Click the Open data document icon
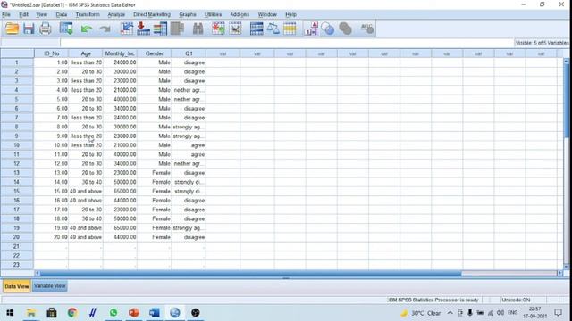Image resolution: width=572 pixels, height=321 pixels. (12, 29)
